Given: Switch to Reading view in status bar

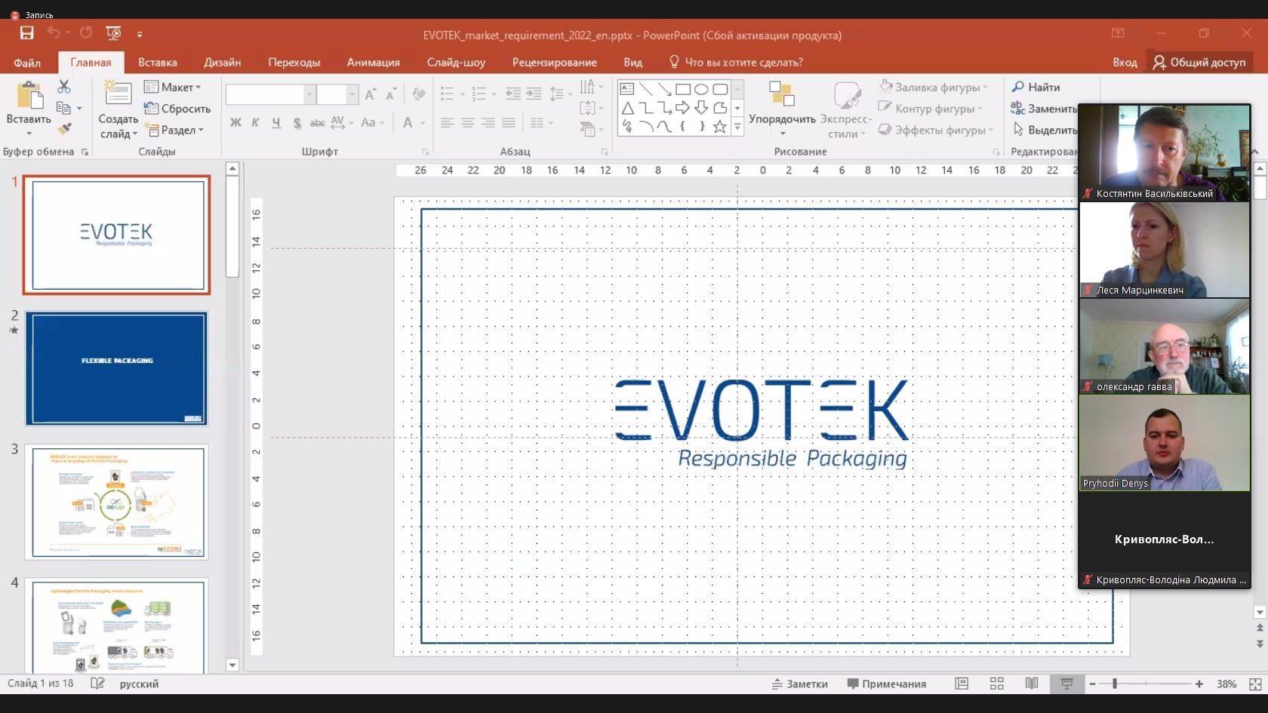Looking at the screenshot, I should 1032,684.
